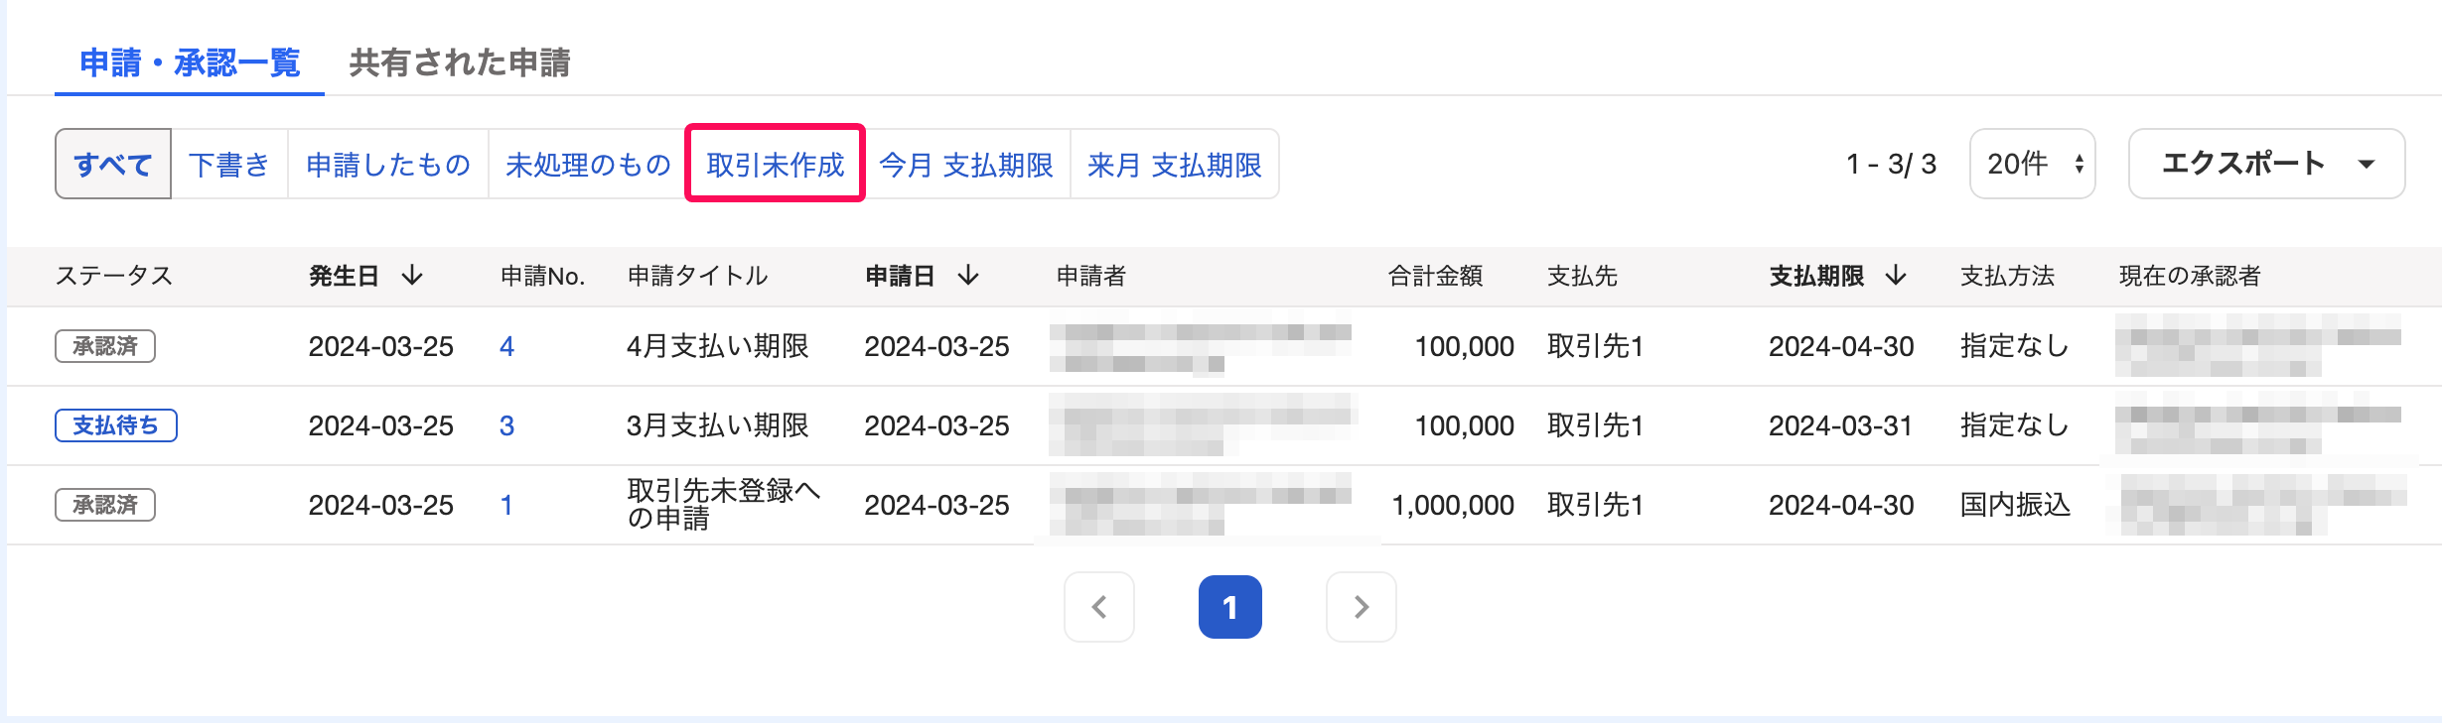Image resolution: width=2442 pixels, height=723 pixels.
Task: Click 2024-03-31 payment due date
Action: [x=1841, y=425]
